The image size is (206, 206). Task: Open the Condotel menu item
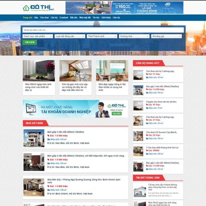tap(64, 17)
